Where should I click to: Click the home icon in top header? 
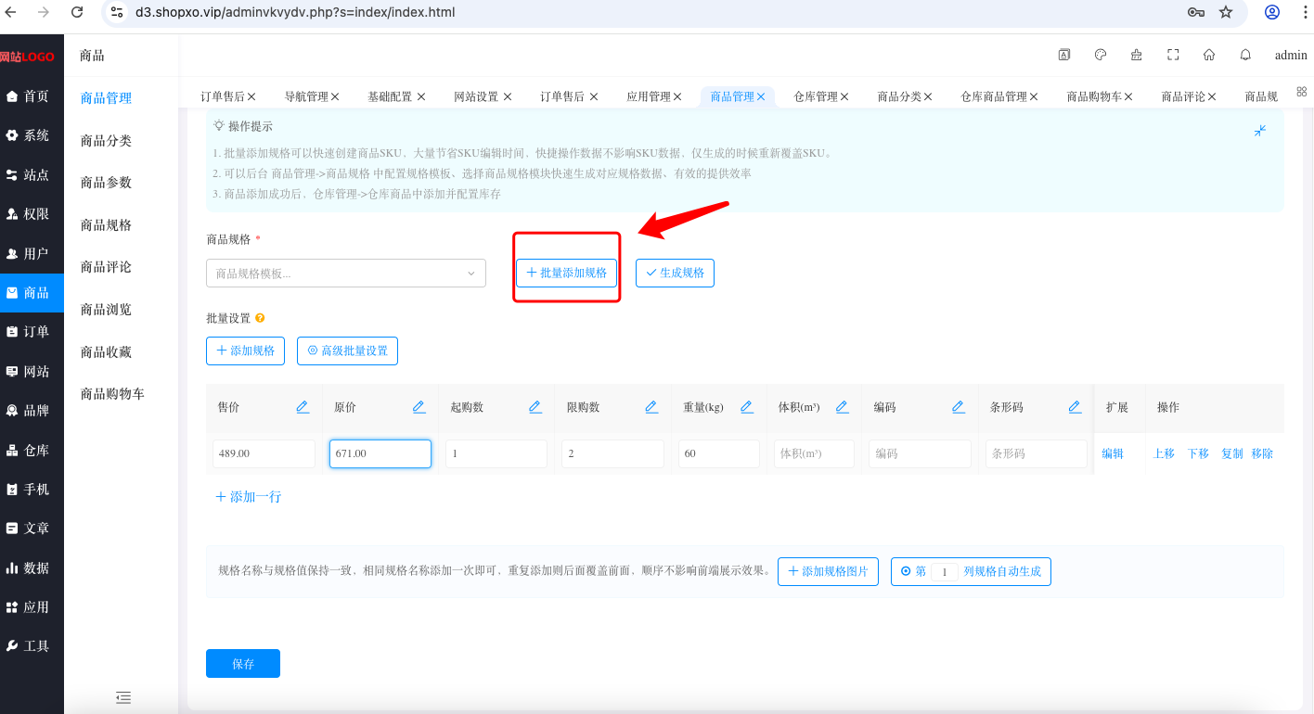point(1209,55)
